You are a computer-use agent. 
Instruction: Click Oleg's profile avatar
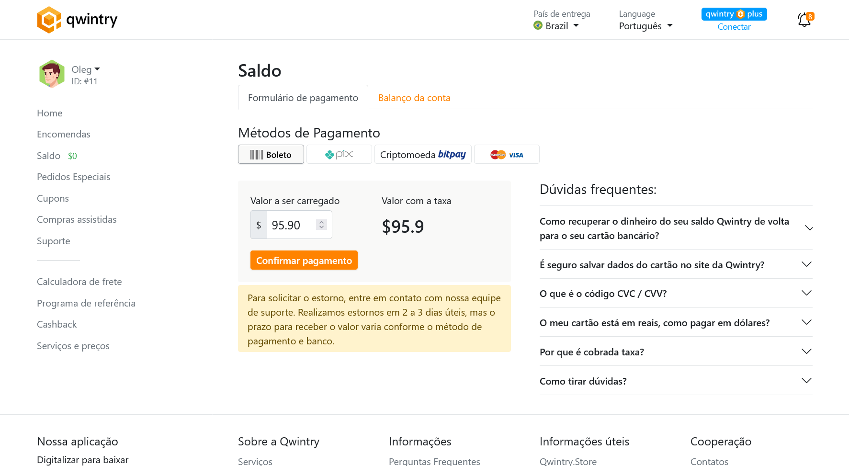(x=51, y=74)
